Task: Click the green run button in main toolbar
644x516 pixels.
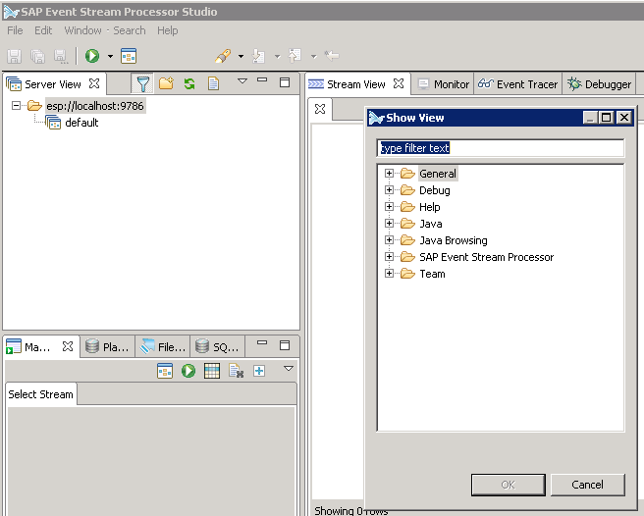Action: tap(92, 56)
